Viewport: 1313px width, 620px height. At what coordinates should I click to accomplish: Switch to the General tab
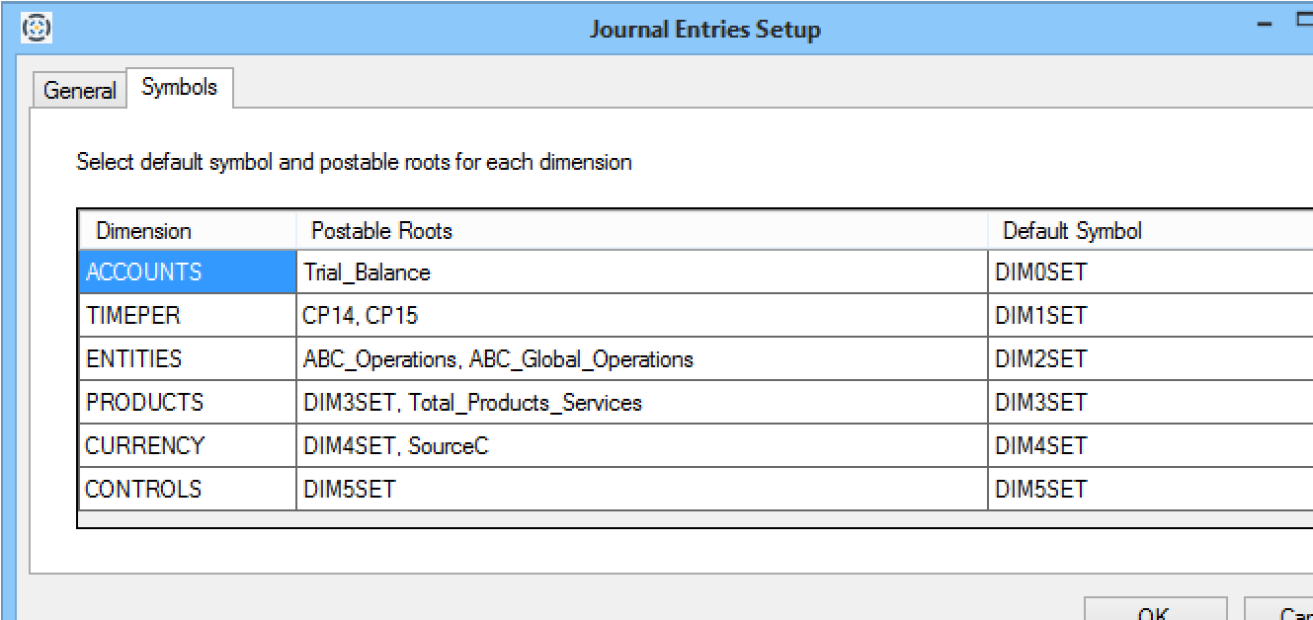tap(79, 91)
